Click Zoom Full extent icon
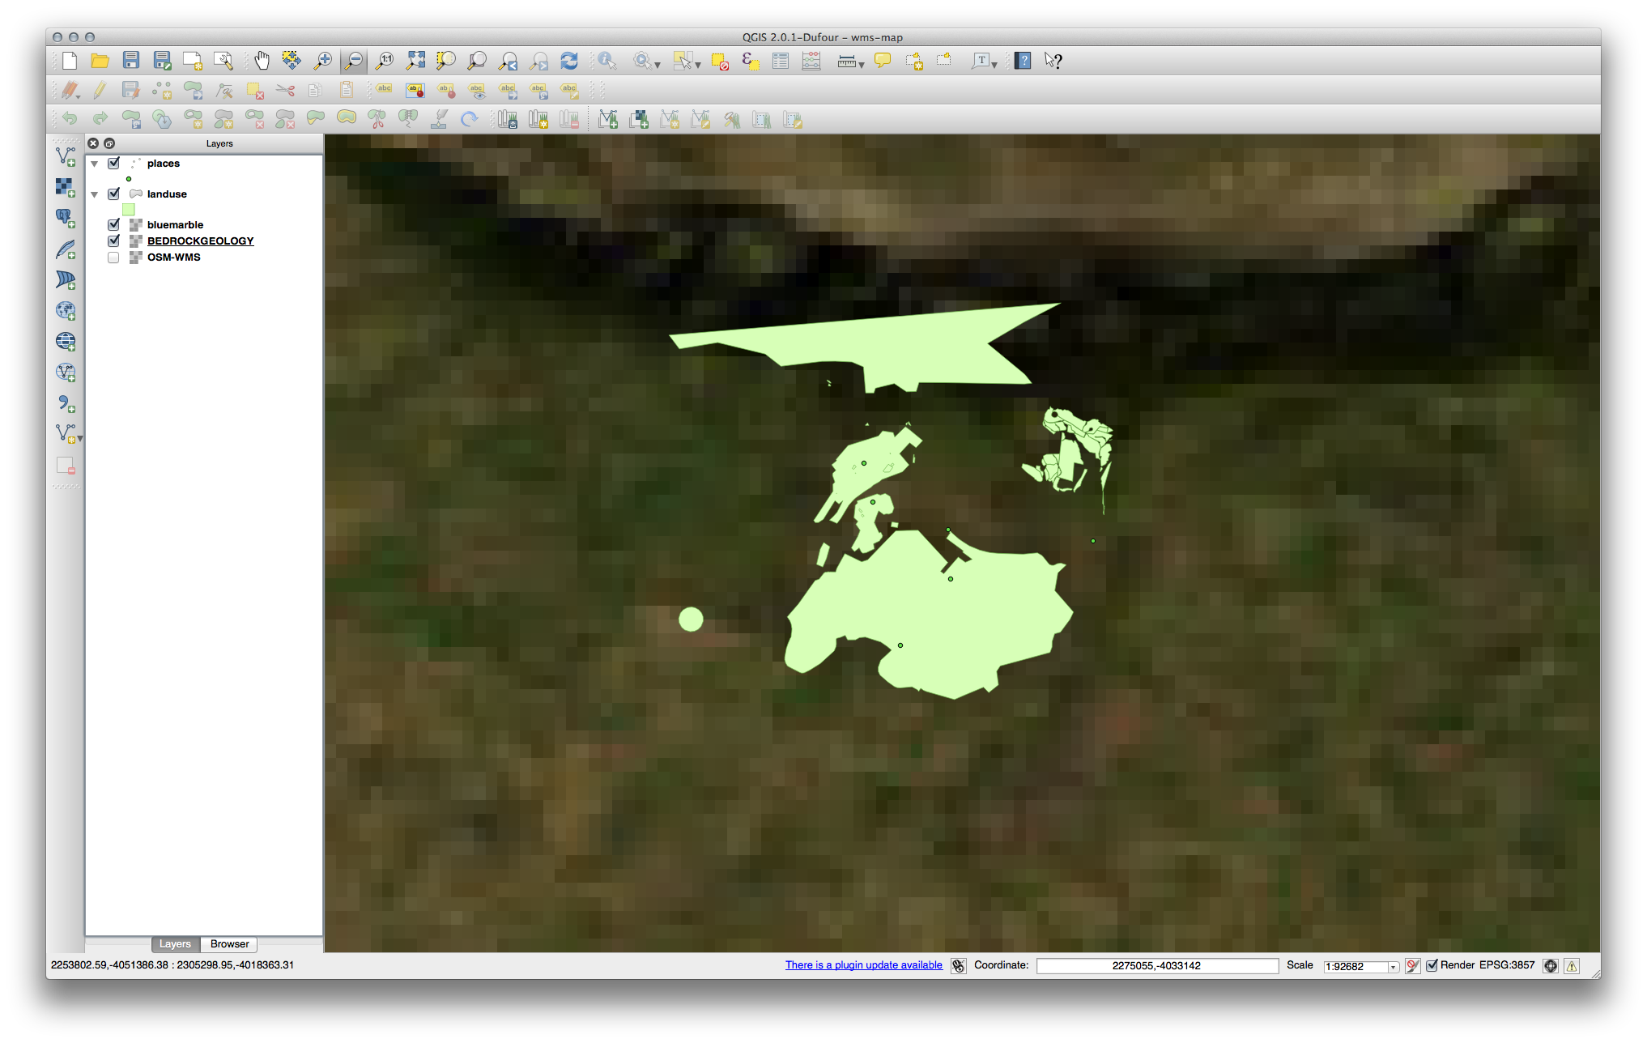 (x=415, y=61)
